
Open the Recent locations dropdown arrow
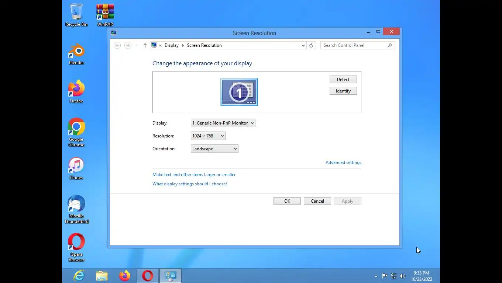tap(137, 45)
